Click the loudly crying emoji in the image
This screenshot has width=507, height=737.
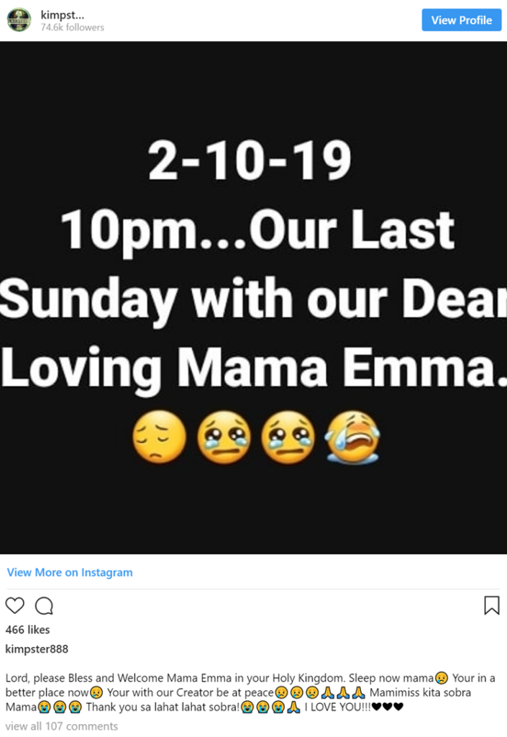pyautogui.click(x=352, y=437)
